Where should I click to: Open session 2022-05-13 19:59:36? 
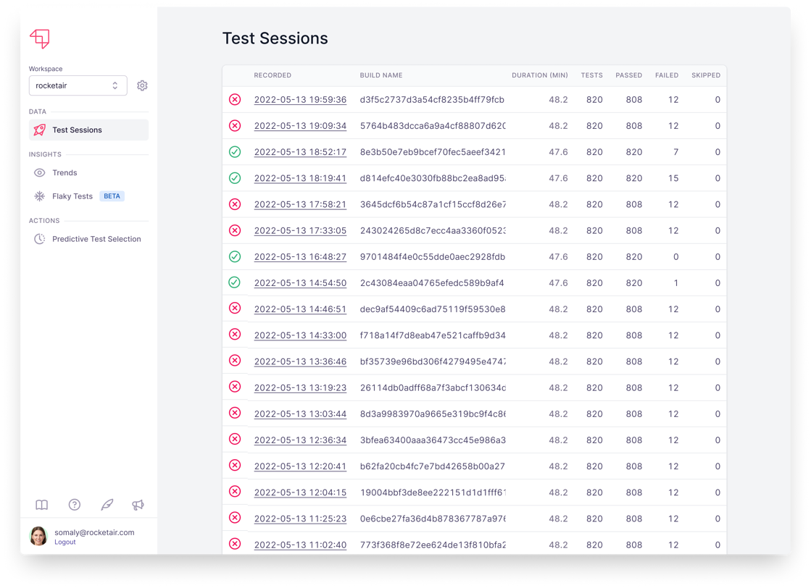(300, 99)
